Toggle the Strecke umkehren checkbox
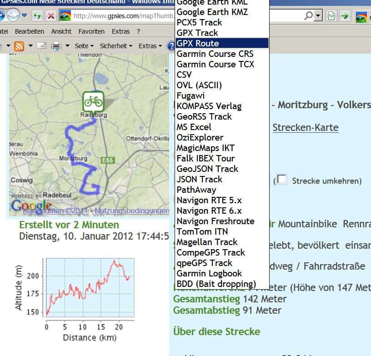Viewport: 371px width, 356px height. 282,179
